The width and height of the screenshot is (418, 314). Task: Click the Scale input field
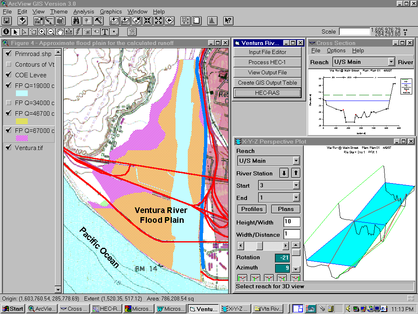tap(355, 31)
